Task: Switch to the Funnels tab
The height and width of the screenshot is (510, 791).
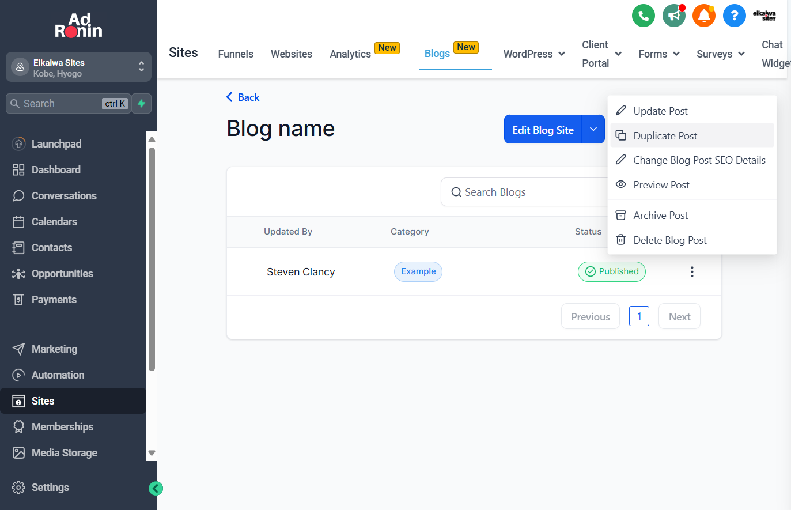Action: click(236, 54)
